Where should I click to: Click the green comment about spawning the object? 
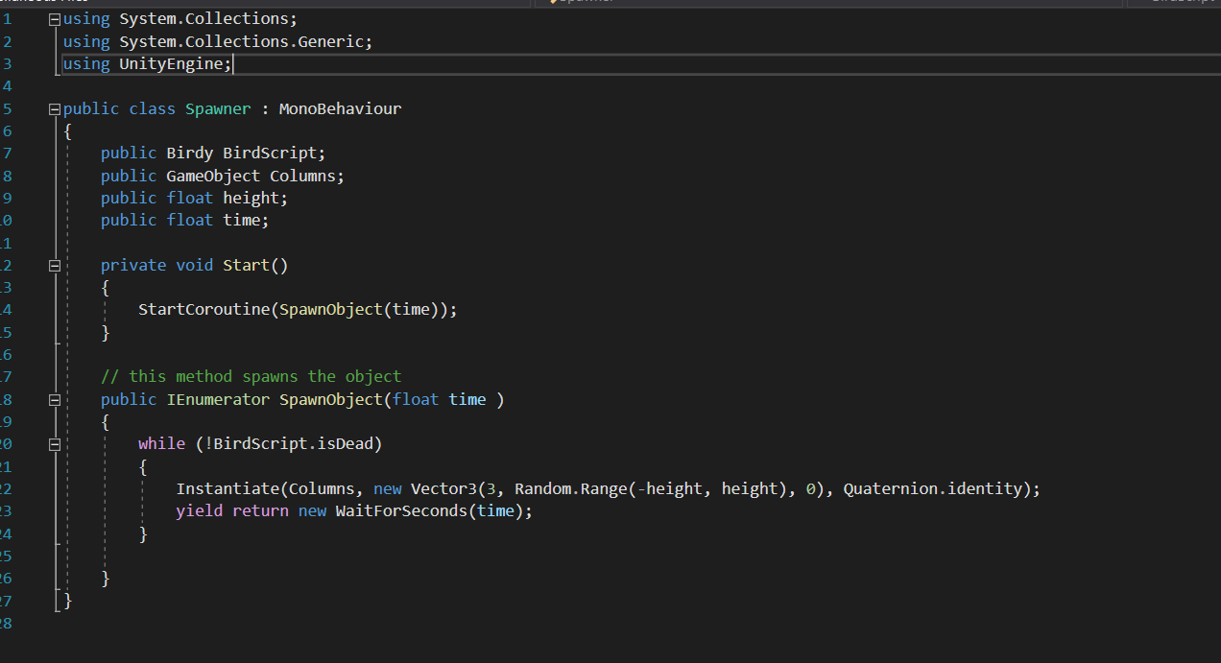[x=251, y=376]
